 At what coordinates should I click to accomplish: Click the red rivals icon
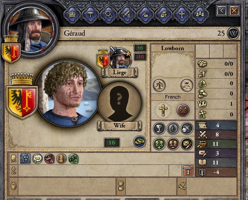click(x=173, y=144)
